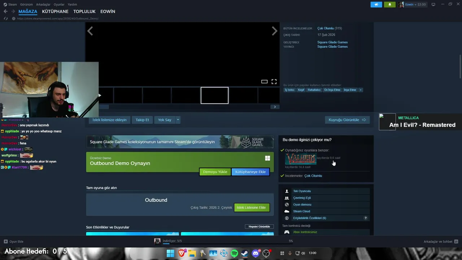Image resolution: width=462 pixels, height=260 pixels.
Task: Show previous media with left carousel arrow
Action: tap(90, 31)
